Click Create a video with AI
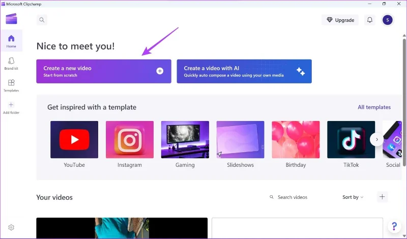 244,71
